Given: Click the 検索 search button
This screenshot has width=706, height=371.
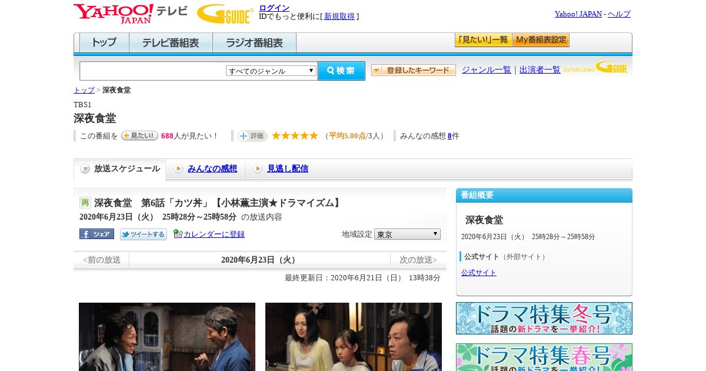Looking at the screenshot, I should pyautogui.click(x=341, y=71).
